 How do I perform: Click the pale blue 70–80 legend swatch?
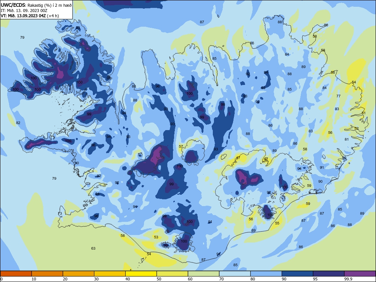pyautogui.click(x=235, y=274)
